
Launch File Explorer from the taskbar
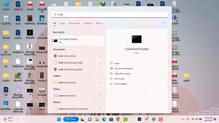coord(97,119)
